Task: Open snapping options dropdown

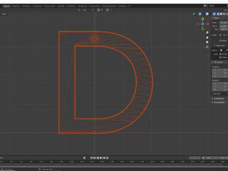Action: (103, 10)
